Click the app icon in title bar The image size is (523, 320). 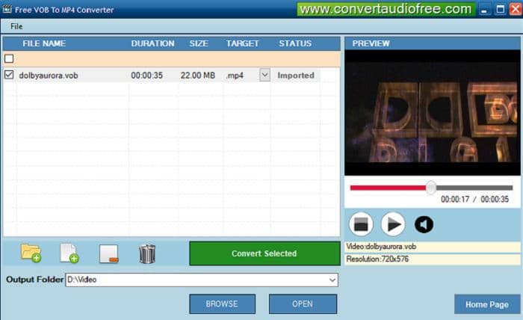7,9
